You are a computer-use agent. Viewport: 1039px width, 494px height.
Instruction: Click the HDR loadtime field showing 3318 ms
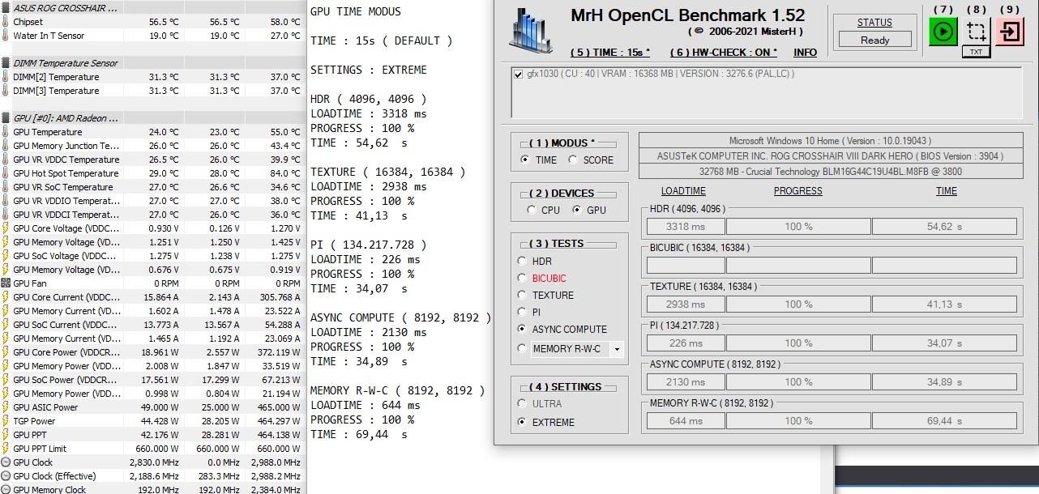[x=686, y=227]
